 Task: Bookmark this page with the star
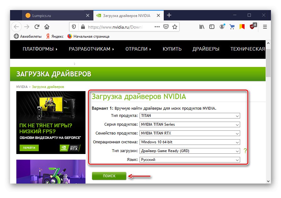click(175, 27)
